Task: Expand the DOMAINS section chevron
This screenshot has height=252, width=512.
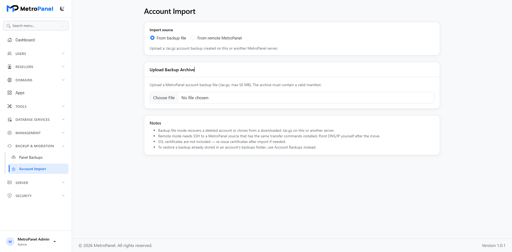Action: click(63, 80)
